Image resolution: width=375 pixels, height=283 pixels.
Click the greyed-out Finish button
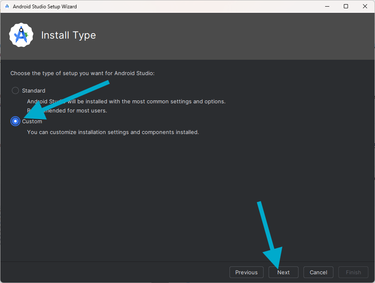coord(353,272)
